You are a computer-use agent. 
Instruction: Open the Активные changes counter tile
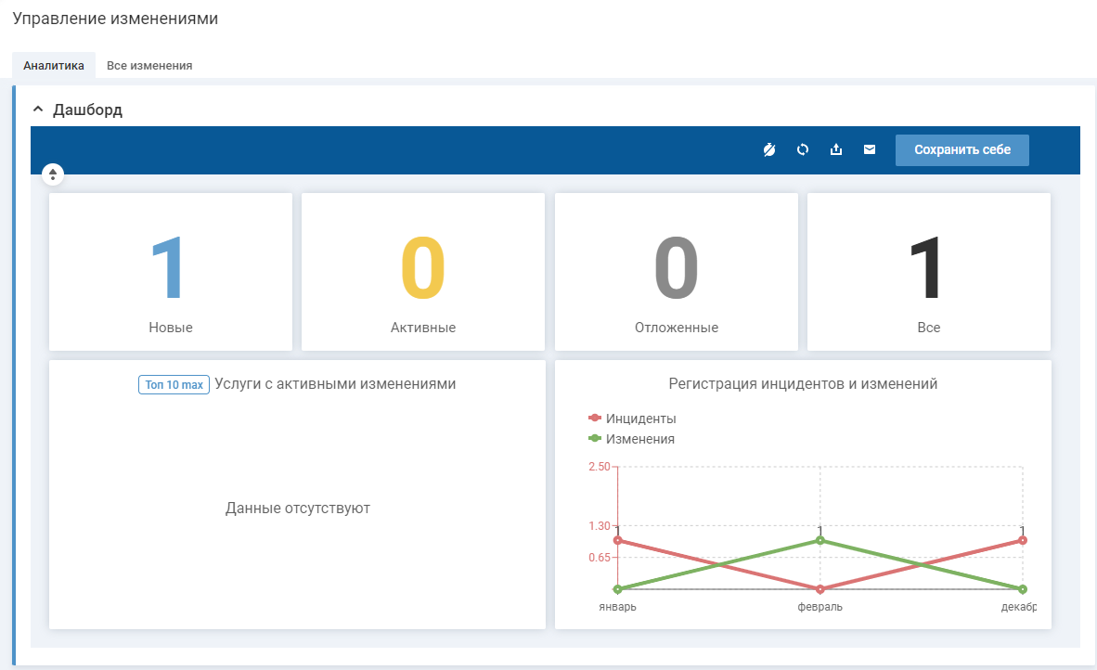(423, 272)
